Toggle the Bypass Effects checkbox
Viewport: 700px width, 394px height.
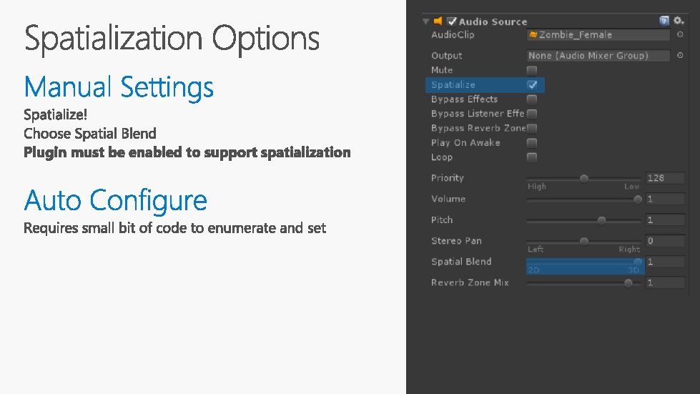coord(532,99)
